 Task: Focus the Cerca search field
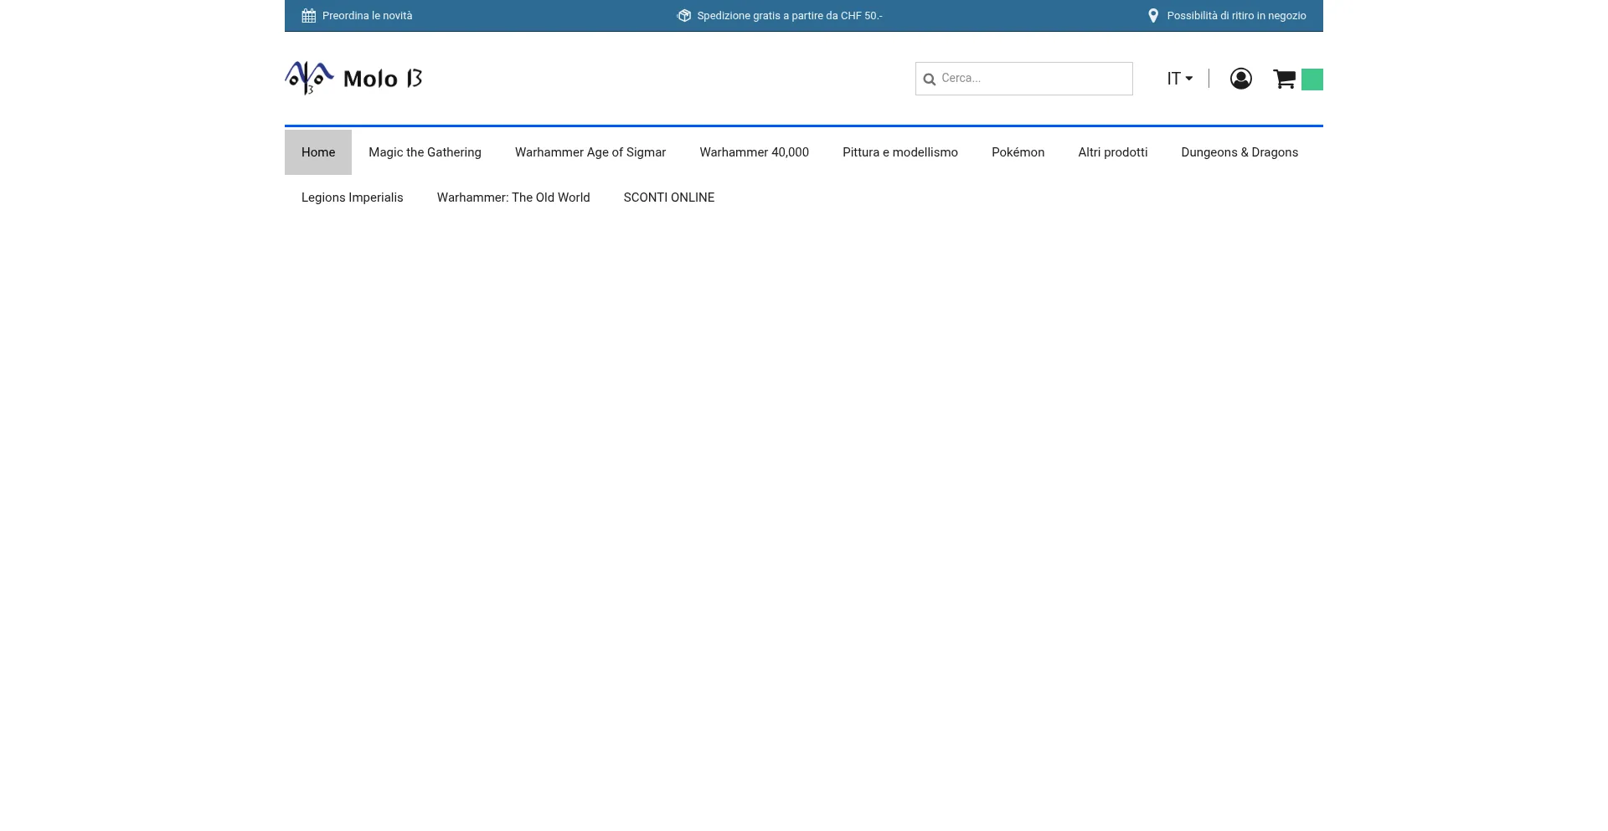[1024, 79]
